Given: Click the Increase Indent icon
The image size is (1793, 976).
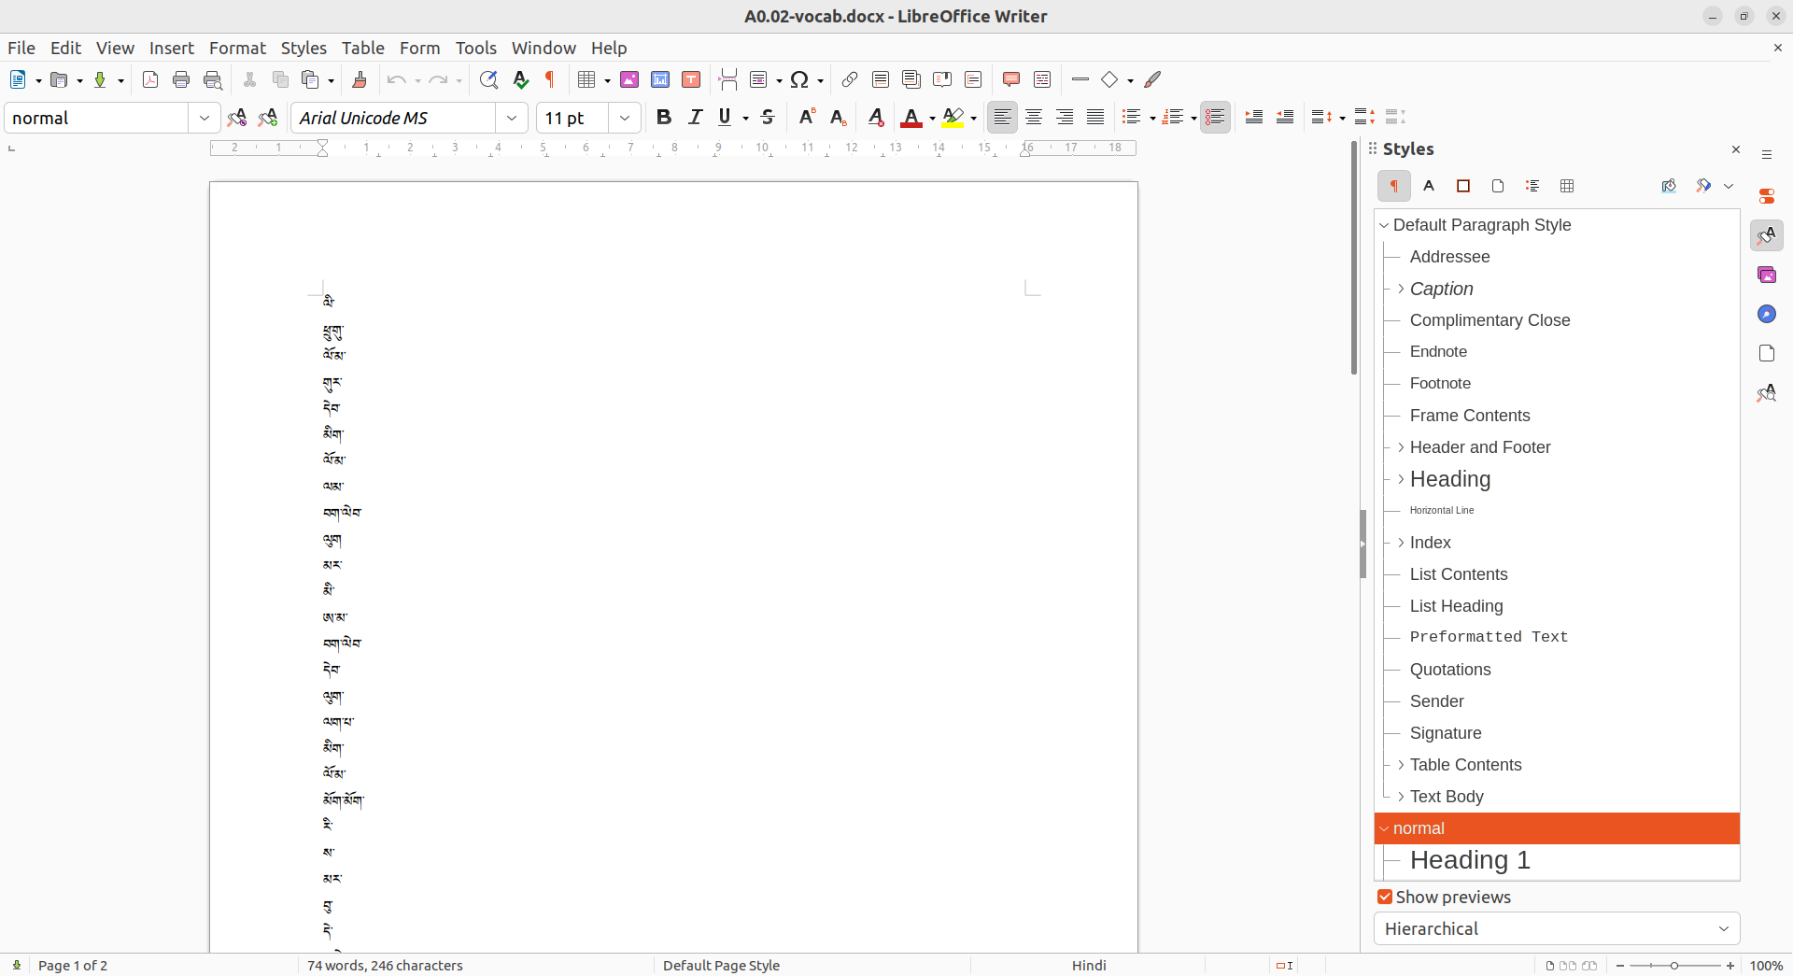Looking at the screenshot, I should [1254, 117].
